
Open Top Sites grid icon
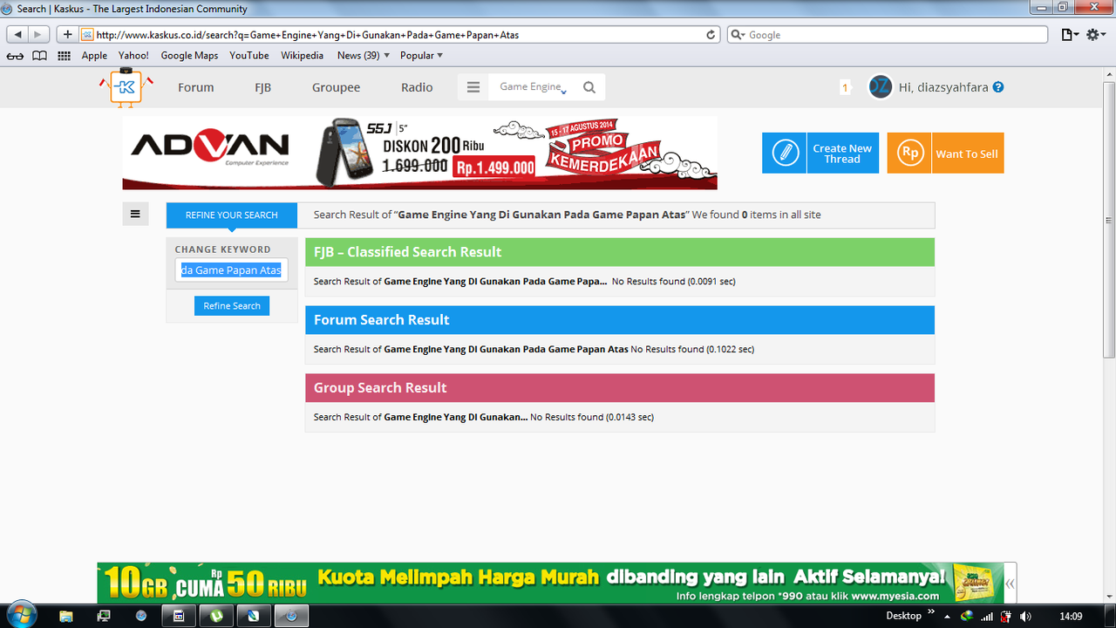point(64,56)
